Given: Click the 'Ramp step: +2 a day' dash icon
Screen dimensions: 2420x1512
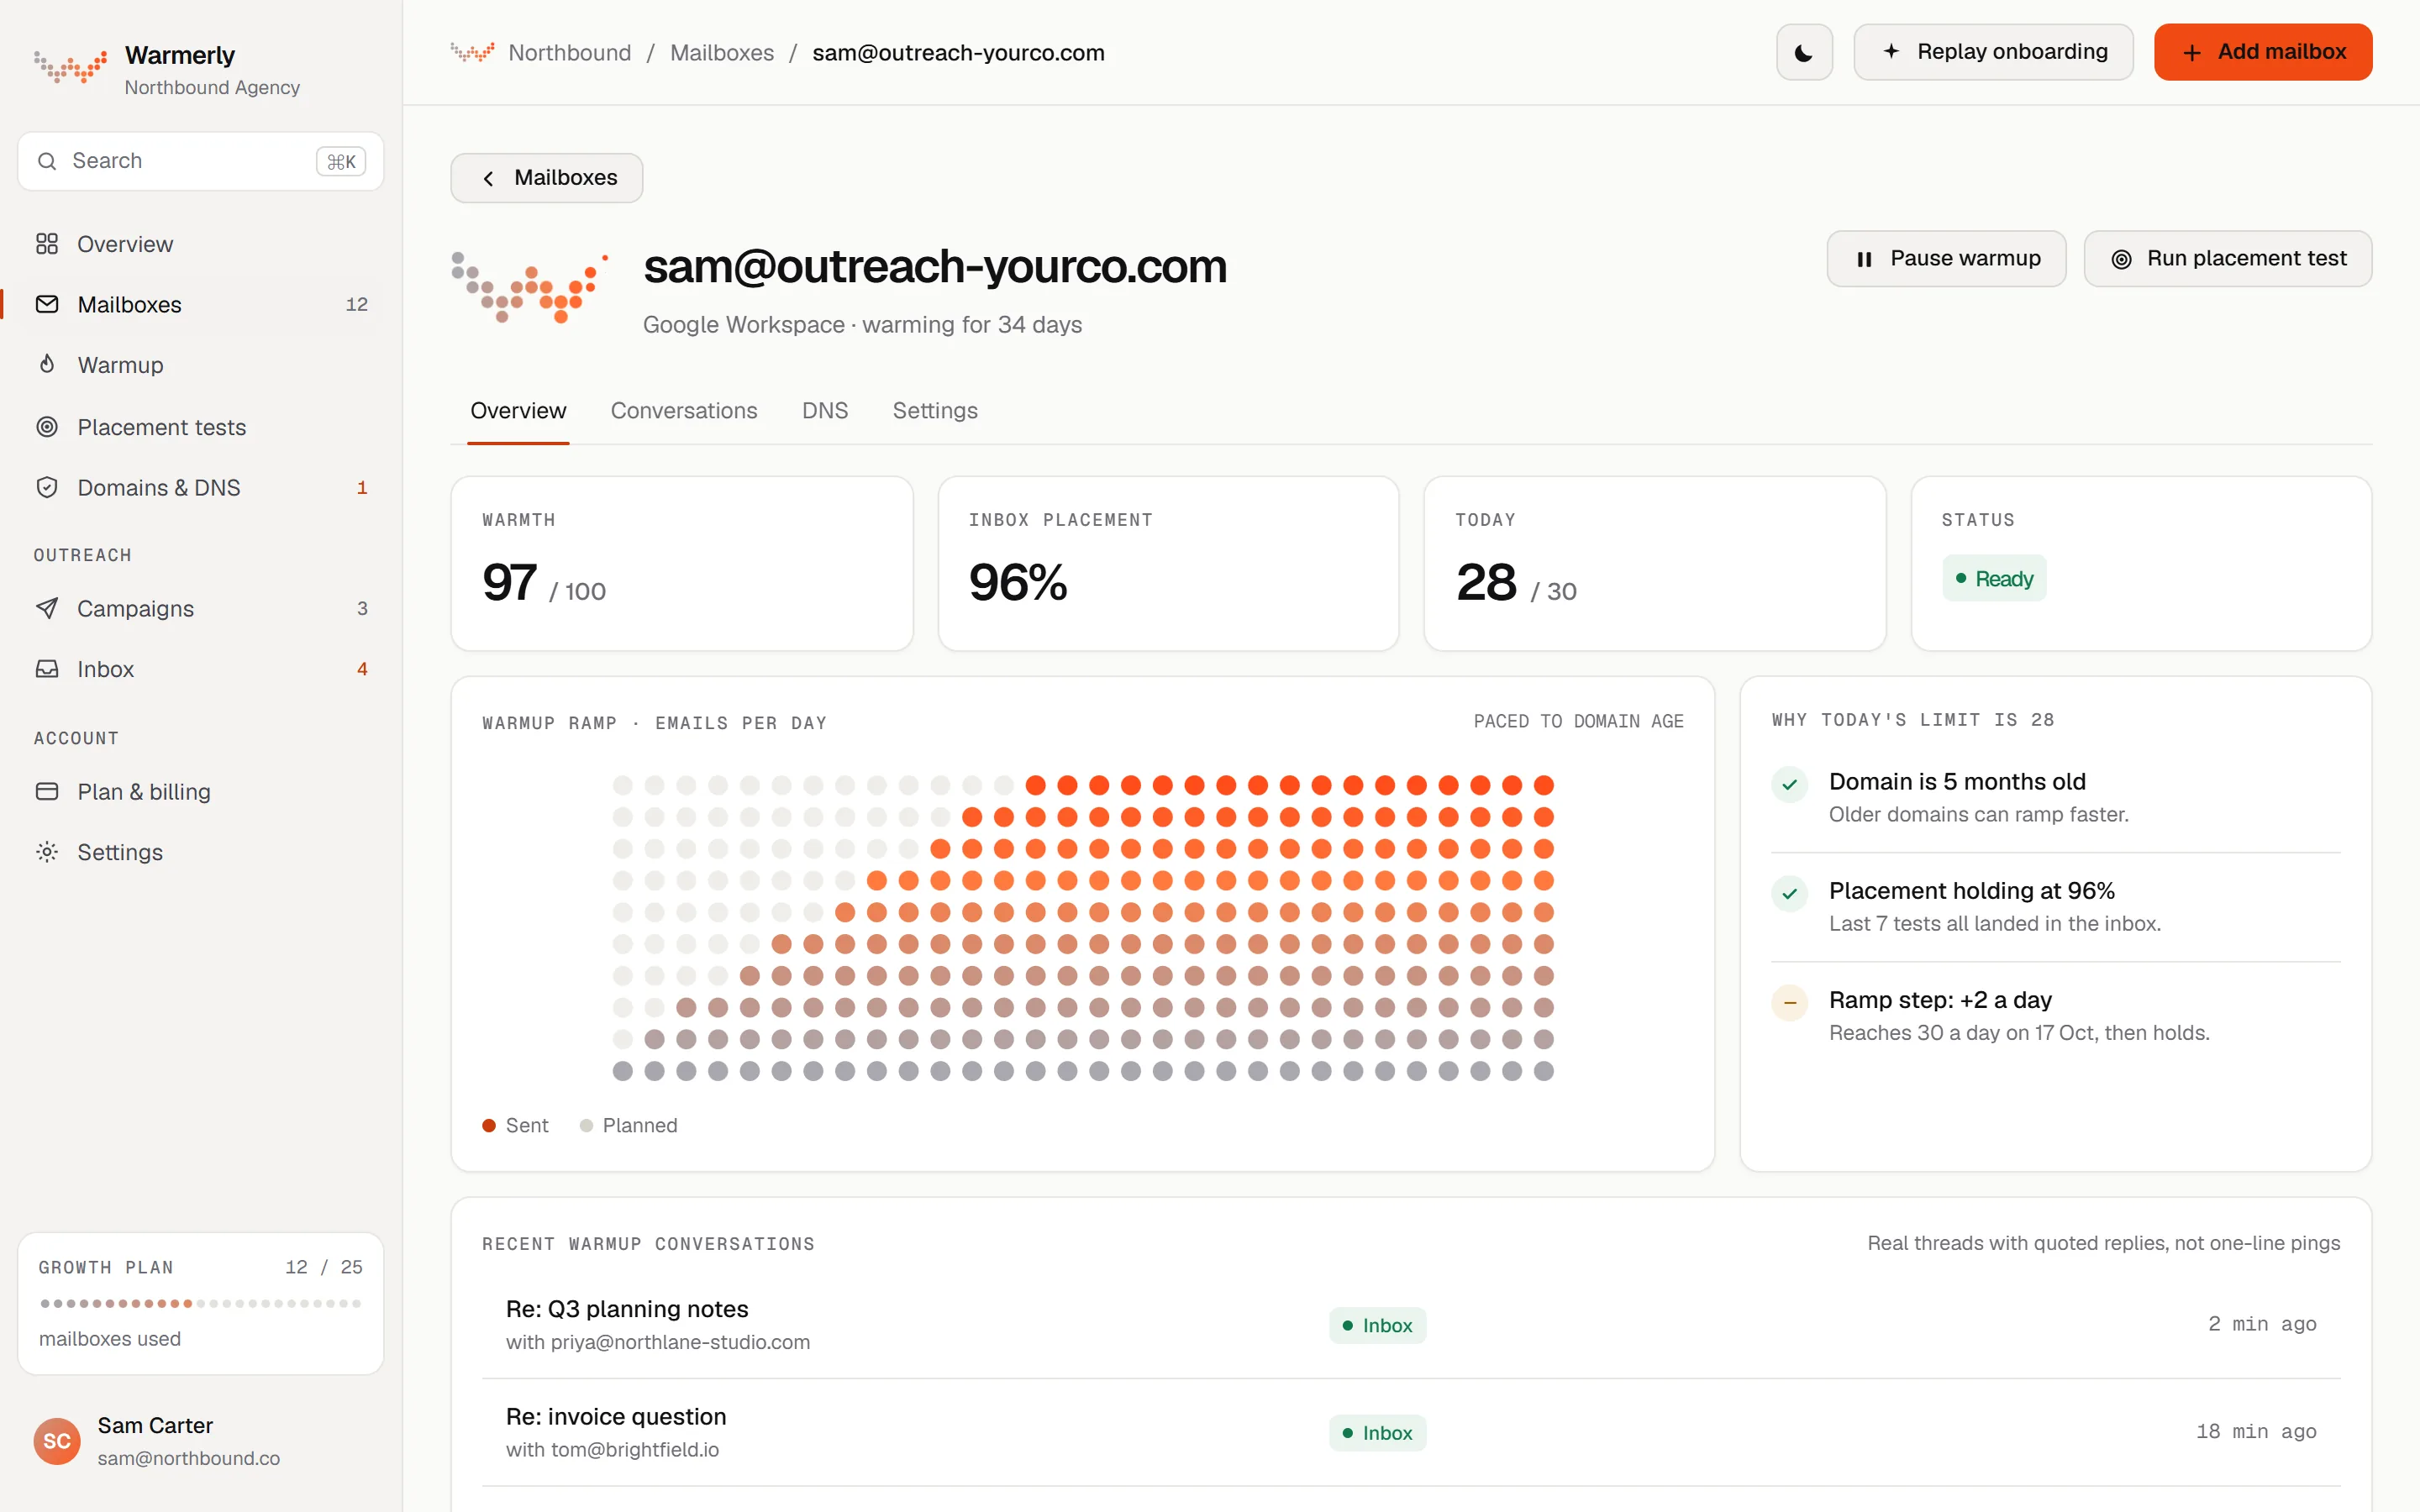Looking at the screenshot, I should (1790, 1002).
